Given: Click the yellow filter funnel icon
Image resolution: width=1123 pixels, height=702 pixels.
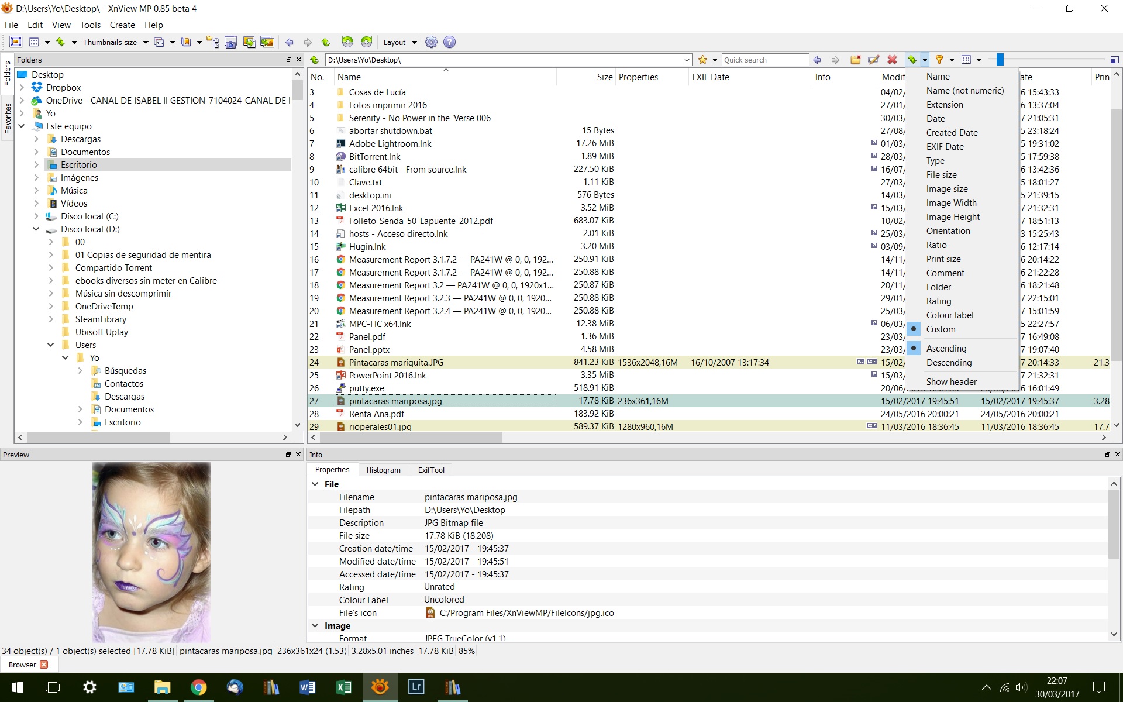Looking at the screenshot, I should pyautogui.click(x=939, y=60).
